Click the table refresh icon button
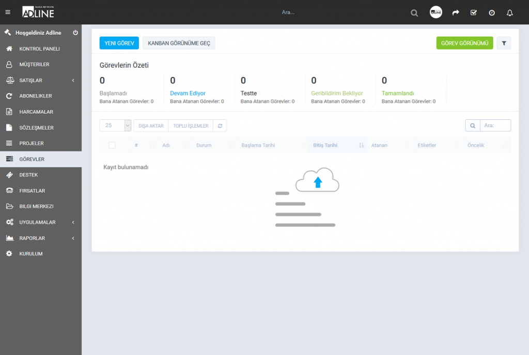This screenshot has width=529, height=355. pyautogui.click(x=220, y=126)
